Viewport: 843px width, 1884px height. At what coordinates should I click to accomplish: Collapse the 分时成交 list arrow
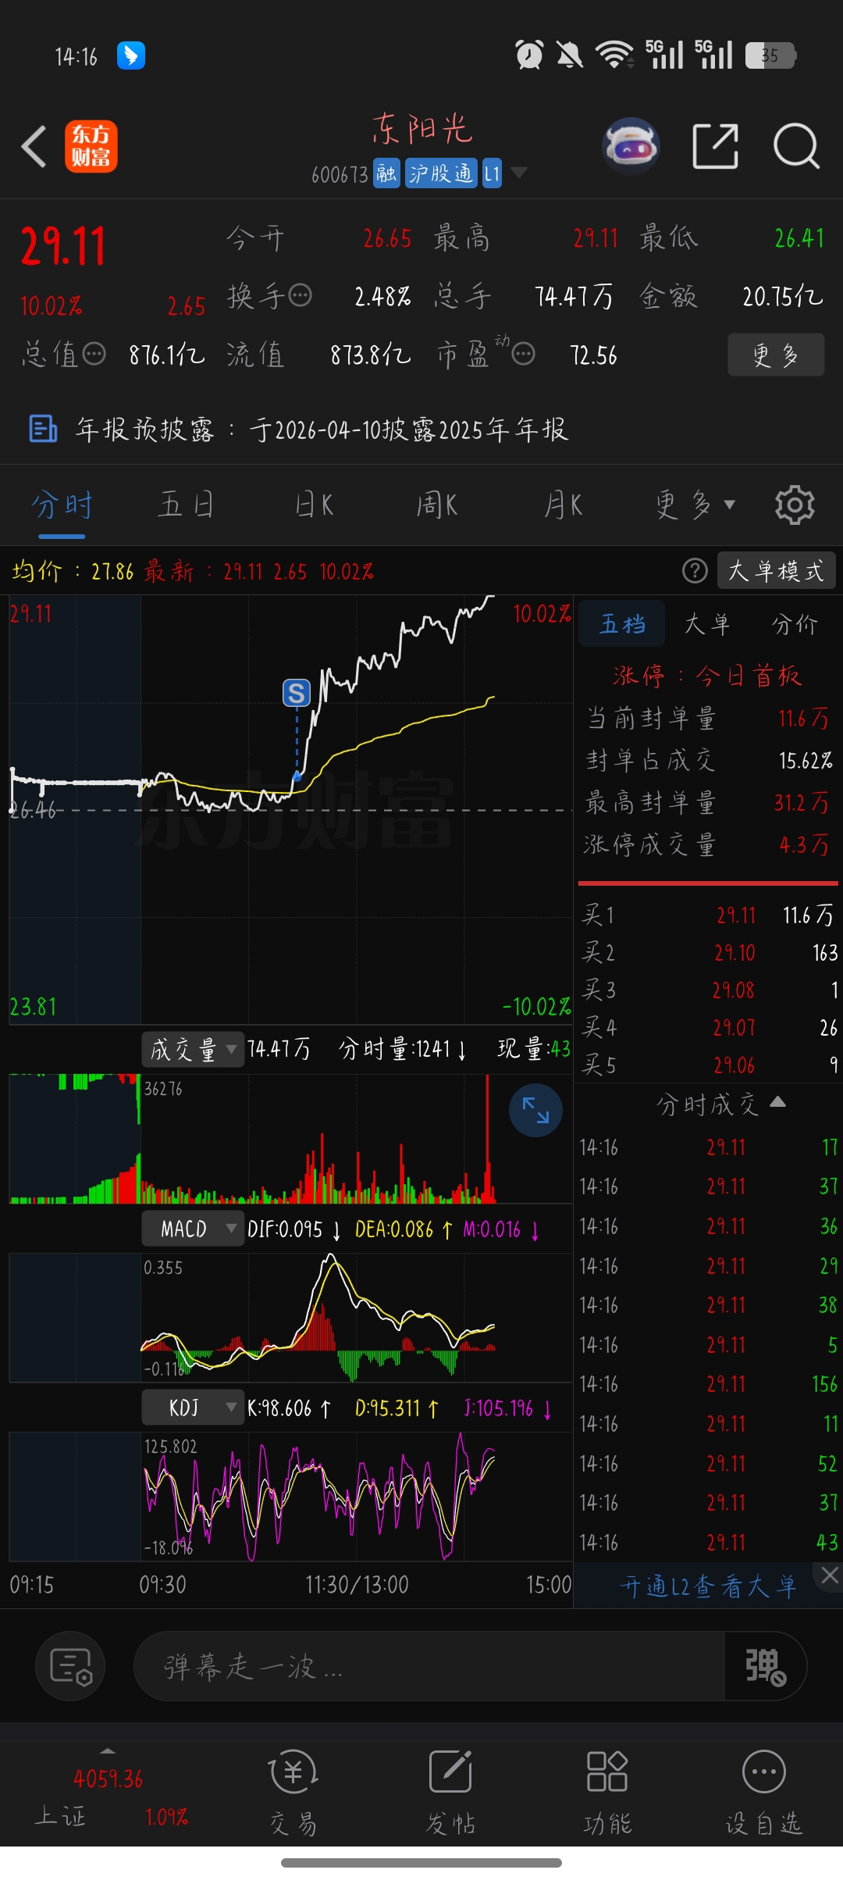point(777,1102)
